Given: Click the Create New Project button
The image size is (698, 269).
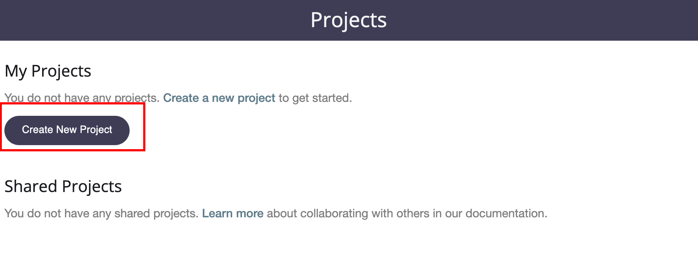Looking at the screenshot, I should click(x=67, y=130).
